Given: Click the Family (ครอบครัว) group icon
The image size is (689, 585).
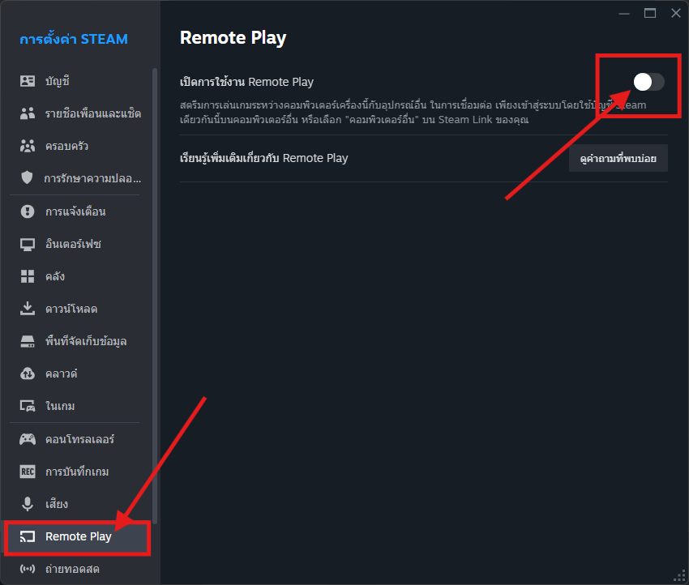Looking at the screenshot, I should [x=28, y=146].
